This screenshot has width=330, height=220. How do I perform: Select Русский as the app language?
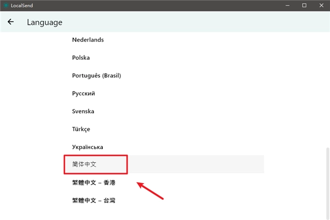click(x=83, y=93)
